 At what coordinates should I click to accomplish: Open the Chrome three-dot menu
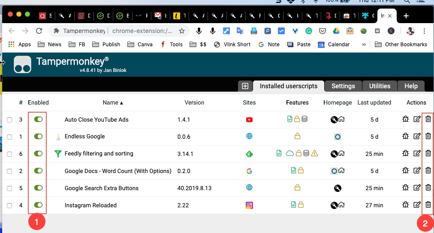tap(424, 31)
